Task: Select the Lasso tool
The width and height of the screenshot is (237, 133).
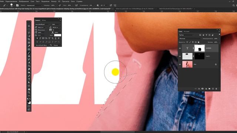Action: point(29,33)
